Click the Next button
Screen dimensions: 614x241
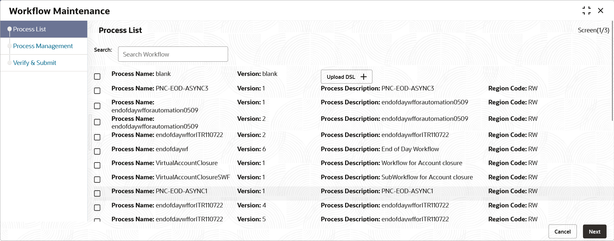[x=595, y=232]
